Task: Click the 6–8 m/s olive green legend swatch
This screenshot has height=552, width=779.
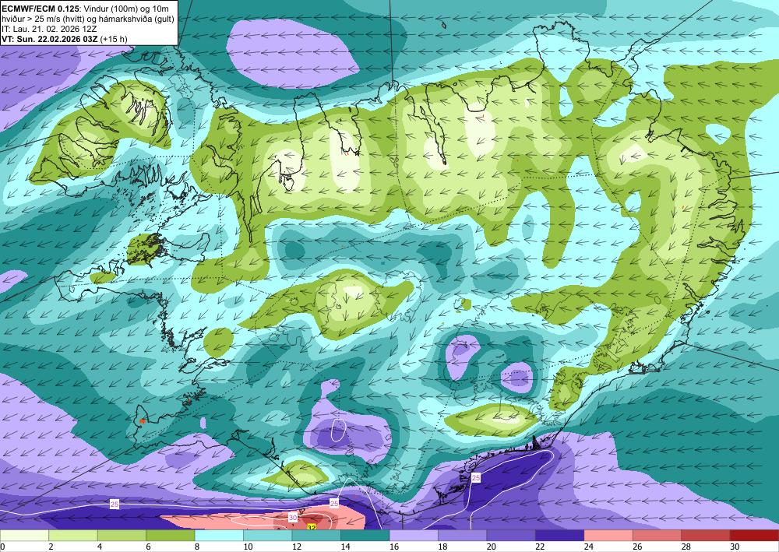Action: coord(171,535)
